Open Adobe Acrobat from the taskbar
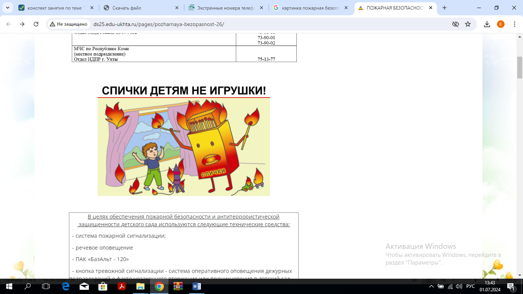Viewport: 523px width, 294px height. coord(122,286)
